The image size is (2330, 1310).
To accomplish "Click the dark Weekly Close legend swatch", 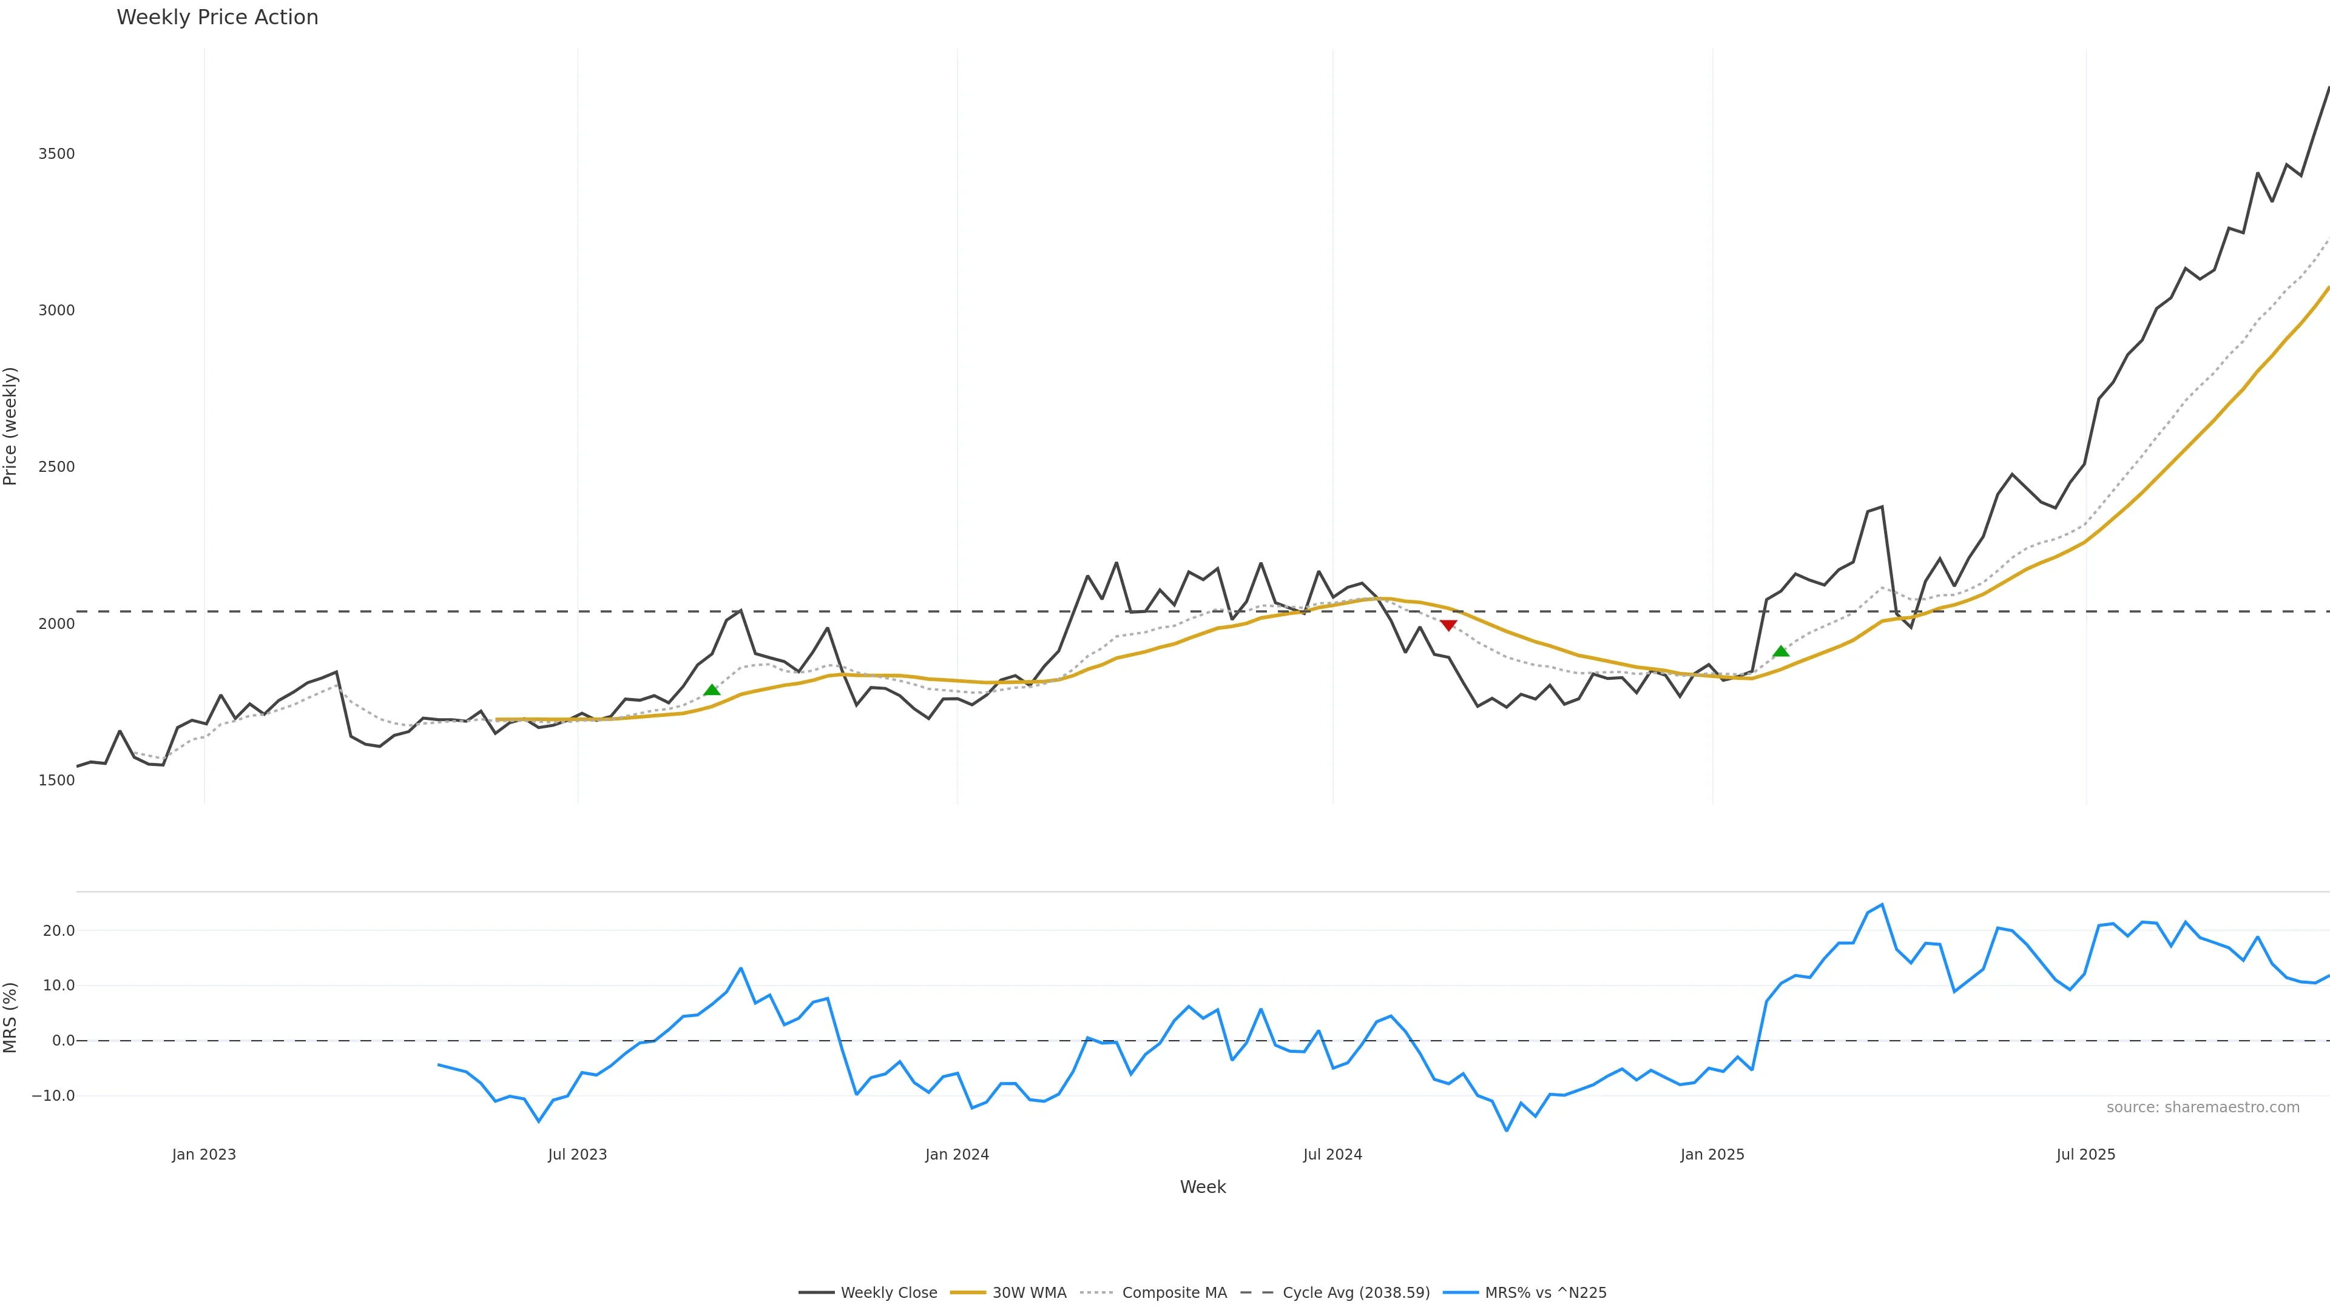I will tap(816, 1293).
